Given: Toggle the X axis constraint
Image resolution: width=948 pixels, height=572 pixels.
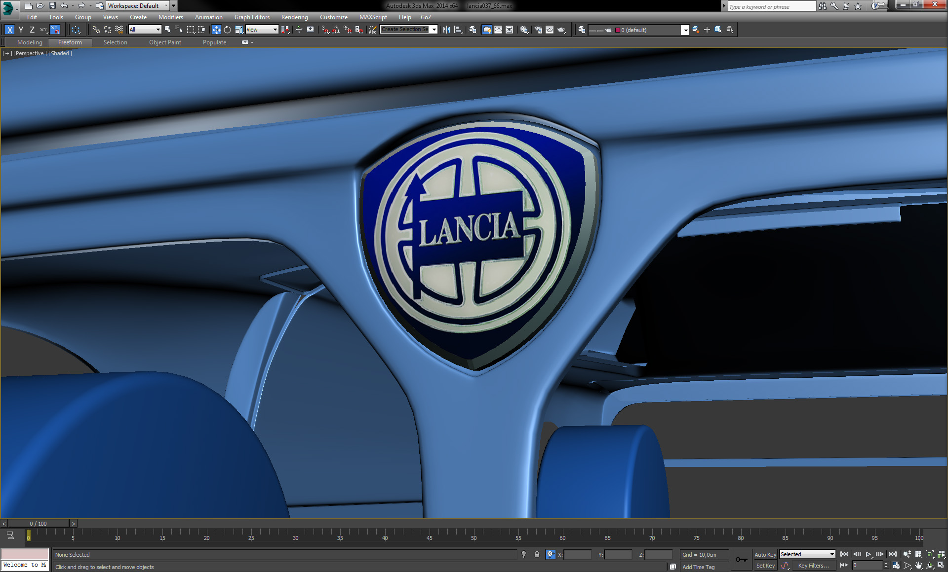Looking at the screenshot, I should click(9, 30).
